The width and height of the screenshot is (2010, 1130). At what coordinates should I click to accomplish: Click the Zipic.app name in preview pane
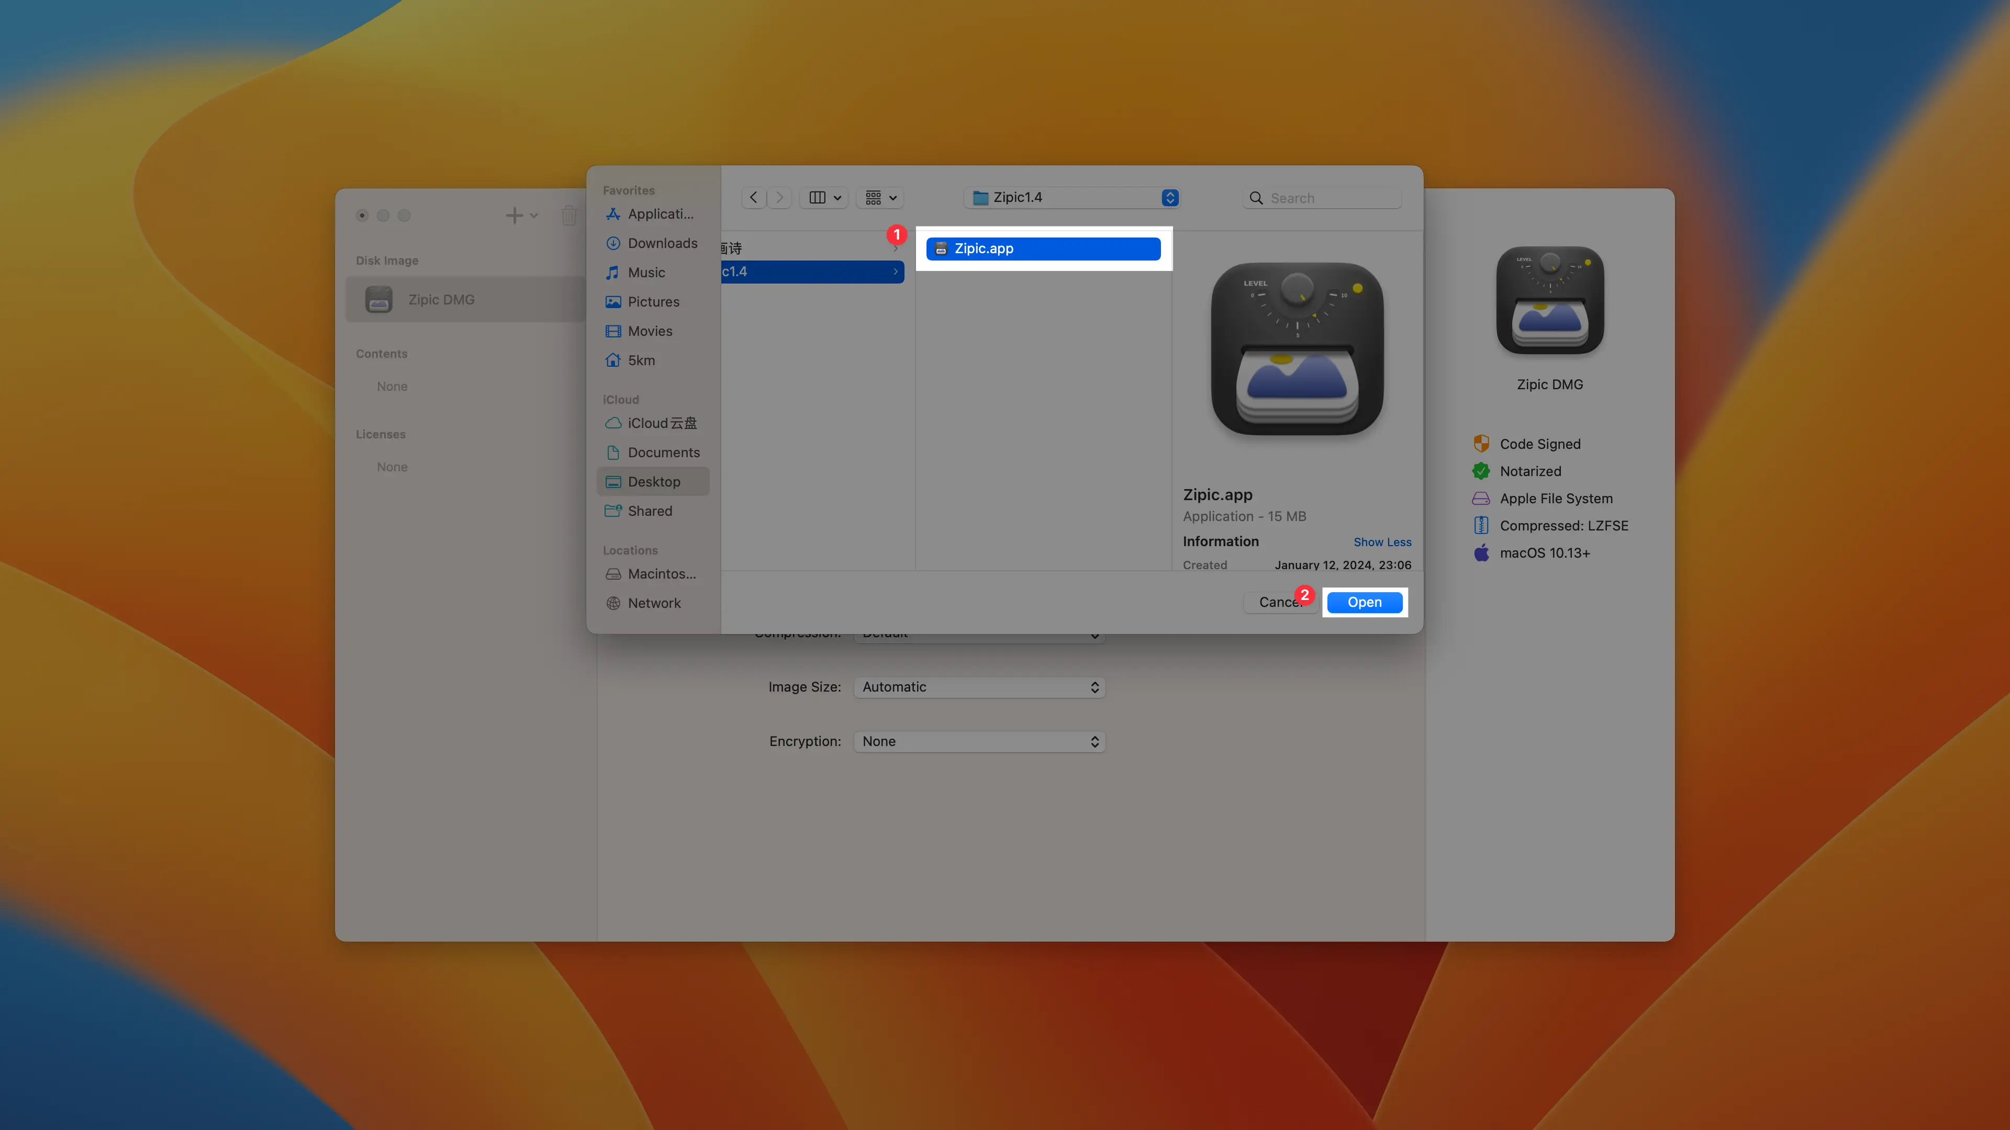tap(1217, 494)
